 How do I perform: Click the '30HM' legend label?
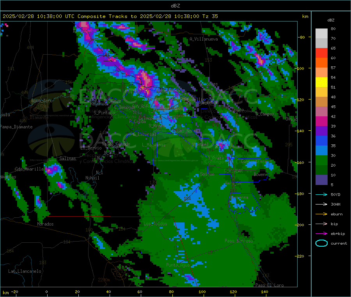[335, 204]
